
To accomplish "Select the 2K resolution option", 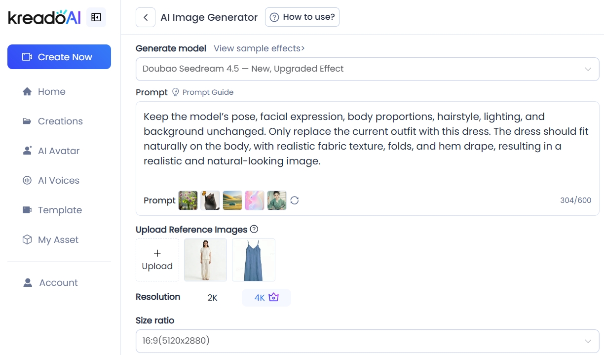I will (x=212, y=298).
